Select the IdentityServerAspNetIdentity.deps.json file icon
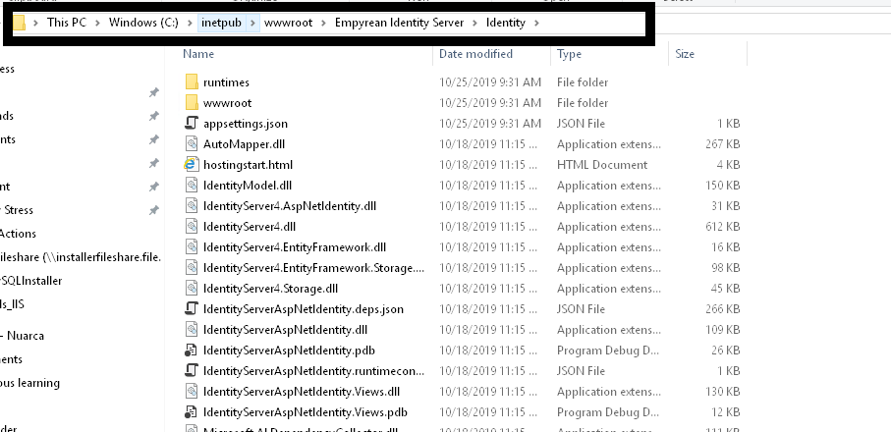This screenshot has height=432, width=891. pos(193,309)
